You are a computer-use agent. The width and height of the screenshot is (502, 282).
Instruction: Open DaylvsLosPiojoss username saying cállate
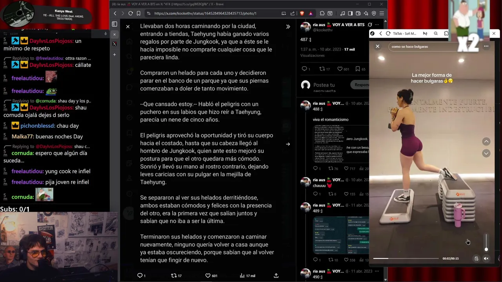[51, 65]
